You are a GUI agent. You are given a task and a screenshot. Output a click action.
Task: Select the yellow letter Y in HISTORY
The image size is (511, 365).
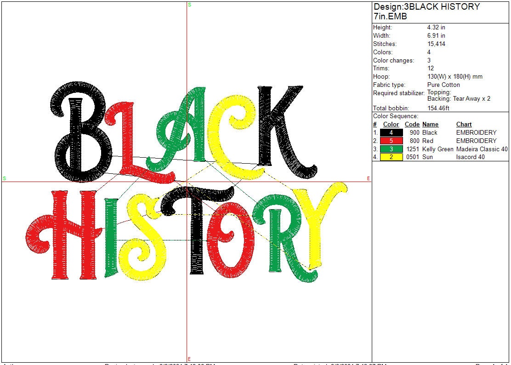[x=322, y=221]
